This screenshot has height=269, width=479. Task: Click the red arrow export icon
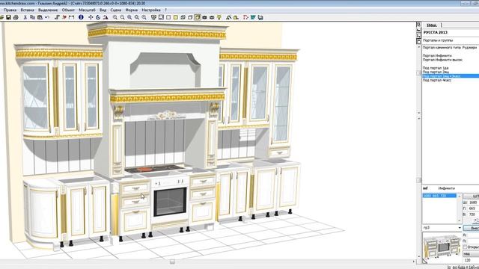point(245,17)
